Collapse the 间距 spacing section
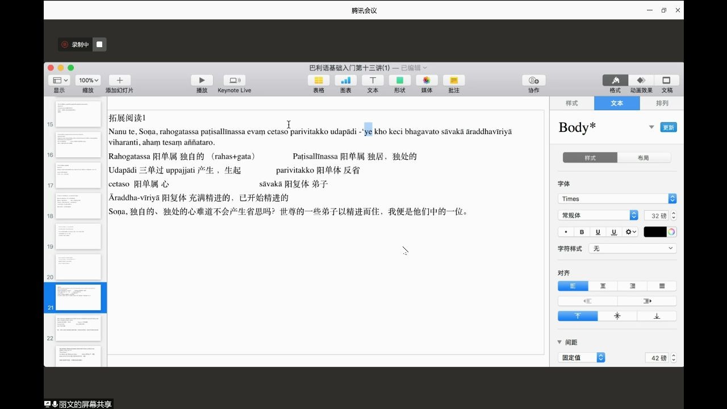727x409 pixels. (560, 342)
